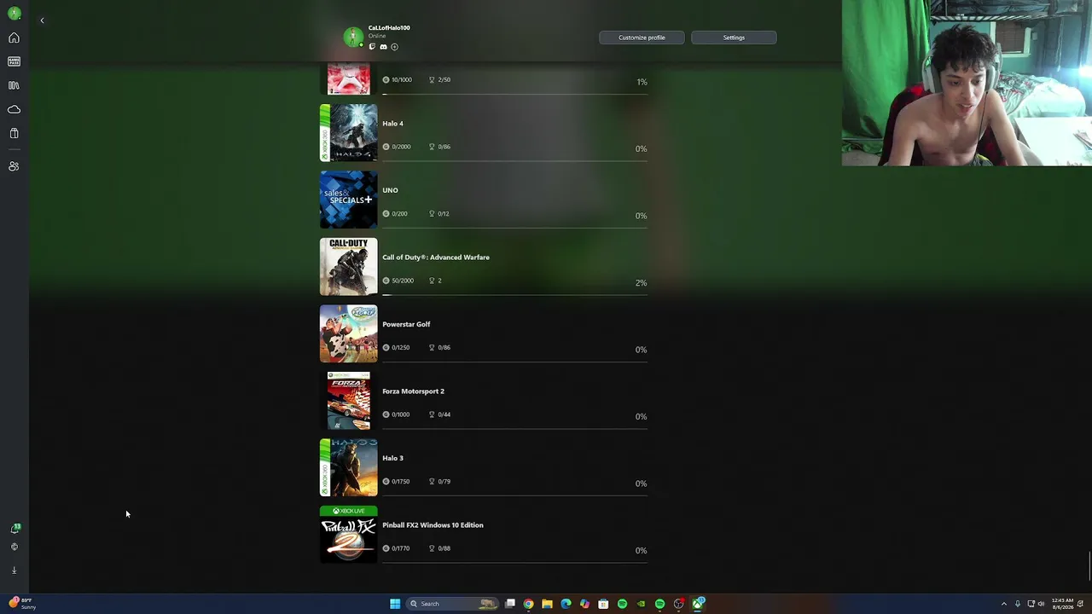Open the UNO game title
Image resolution: width=1092 pixels, height=614 pixels.
(390, 190)
